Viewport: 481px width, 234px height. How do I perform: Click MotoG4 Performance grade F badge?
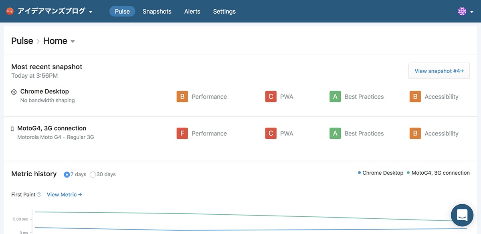(182, 133)
